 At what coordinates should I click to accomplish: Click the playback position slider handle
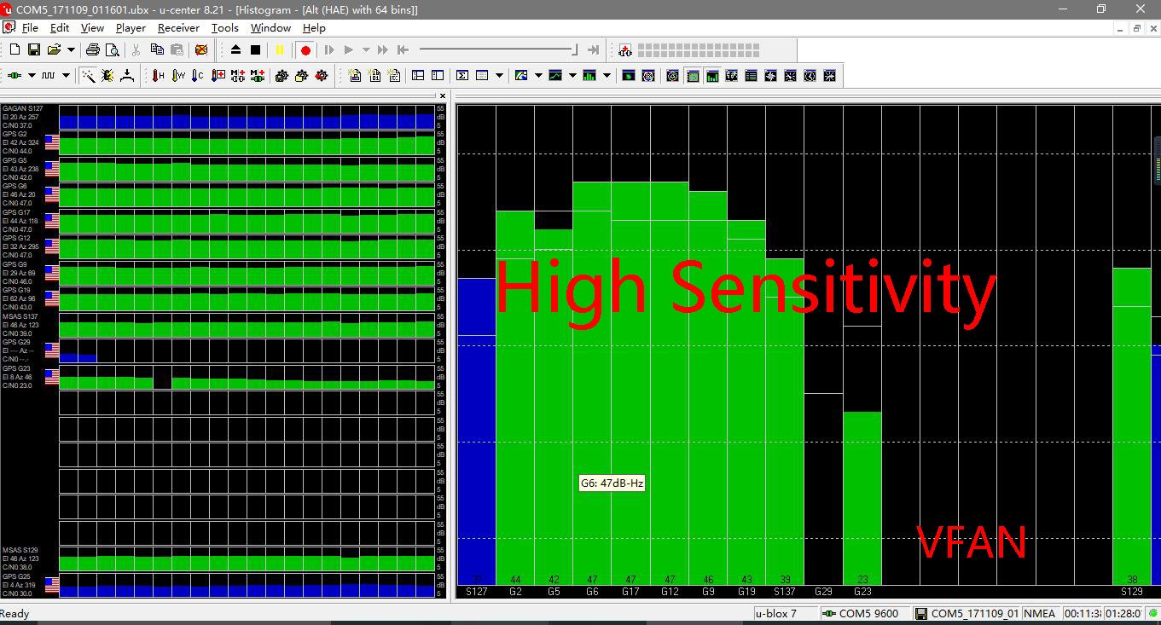(575, 50)
